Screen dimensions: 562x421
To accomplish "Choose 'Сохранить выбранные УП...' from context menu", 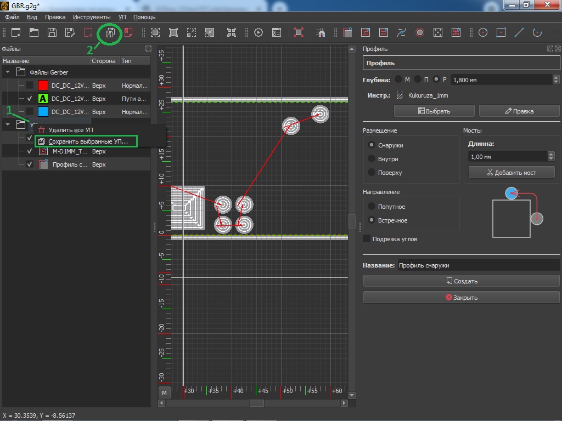I will pos(88,141).
